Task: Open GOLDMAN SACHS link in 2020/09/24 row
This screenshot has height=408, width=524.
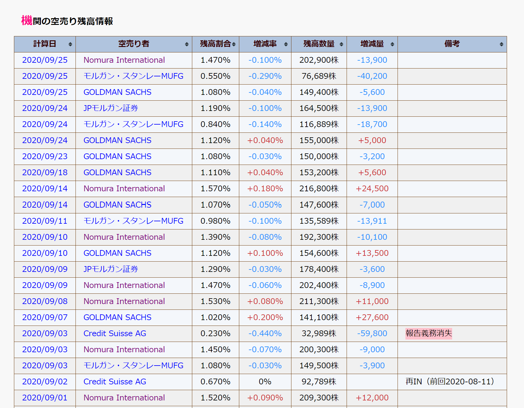Action: [117, 140]
